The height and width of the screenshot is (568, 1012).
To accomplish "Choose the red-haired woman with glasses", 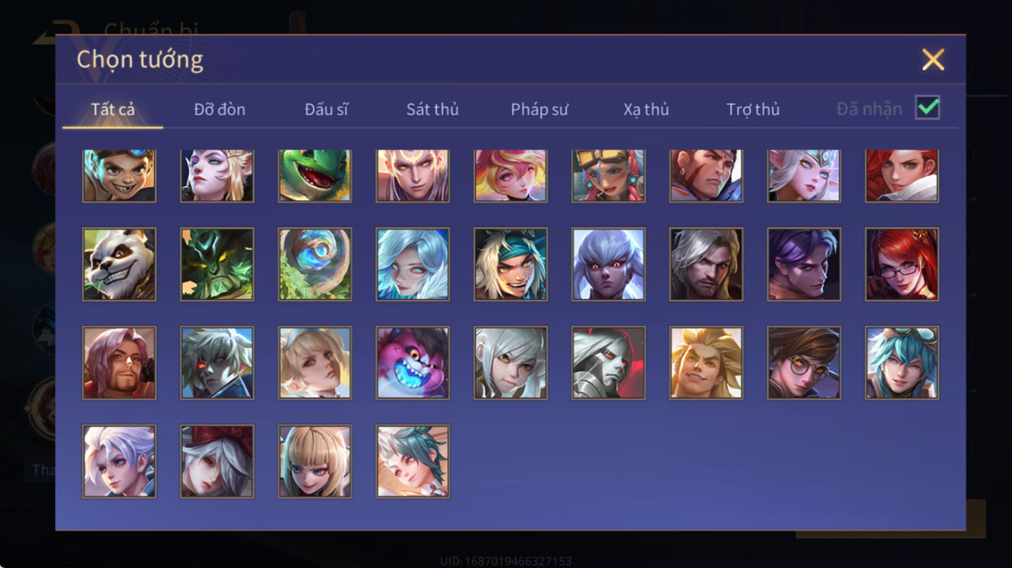I will click(902, 264).
